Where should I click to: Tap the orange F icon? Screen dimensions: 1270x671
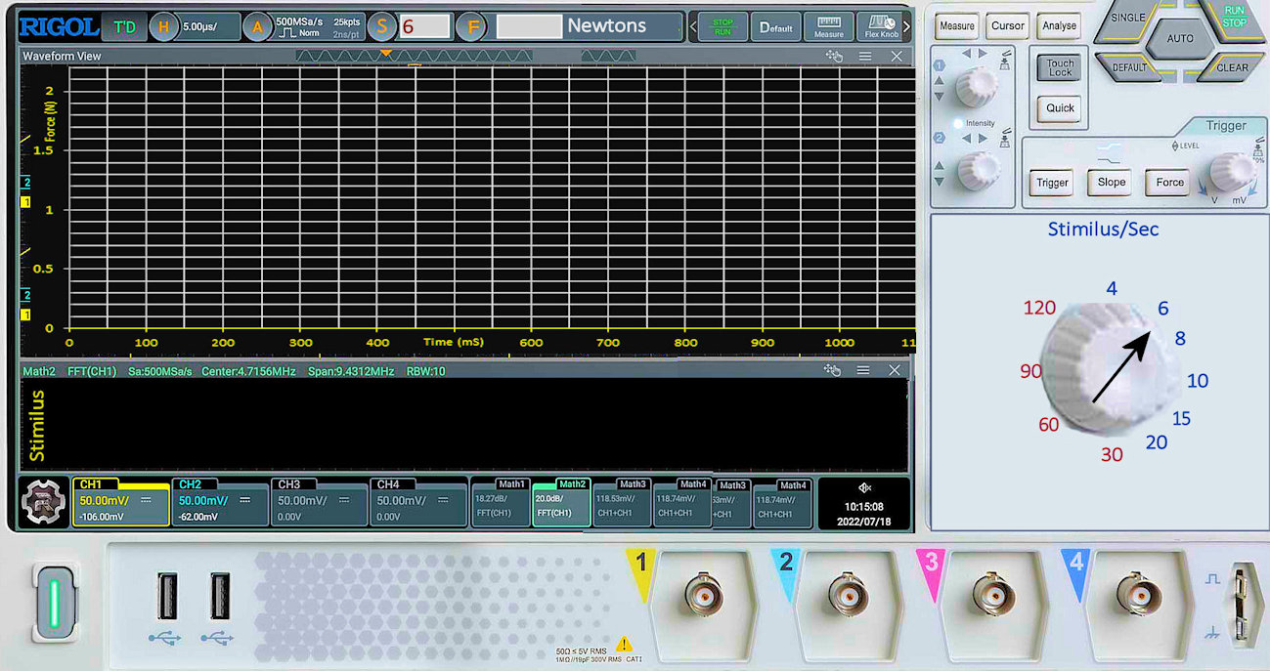(471, 26)
